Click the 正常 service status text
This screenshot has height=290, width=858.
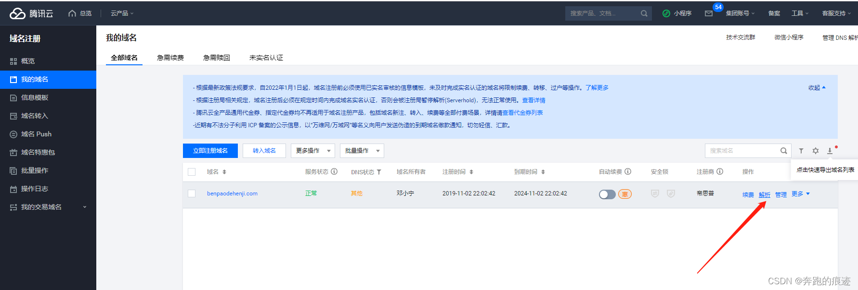311,193
